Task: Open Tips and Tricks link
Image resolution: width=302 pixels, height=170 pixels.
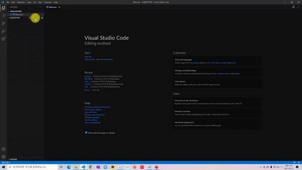Action: point(91,112)
